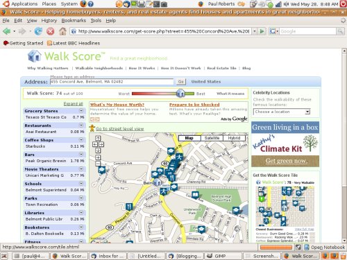347x260 pixels.
Task: Click previous ad arrow under Google ads
Action: pos(92,119)
